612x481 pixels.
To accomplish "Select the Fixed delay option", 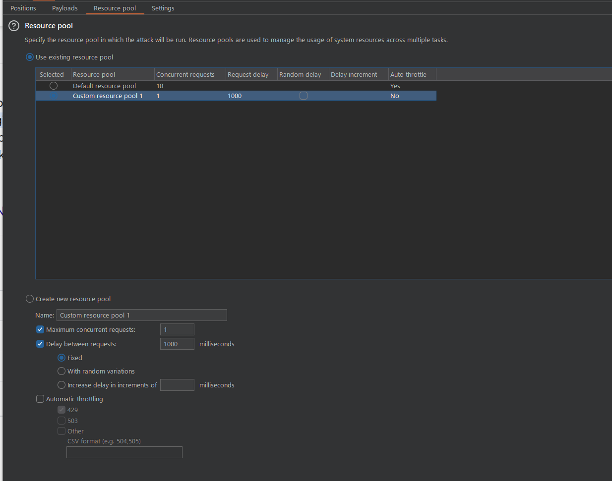I will click(x=61, y=358).
